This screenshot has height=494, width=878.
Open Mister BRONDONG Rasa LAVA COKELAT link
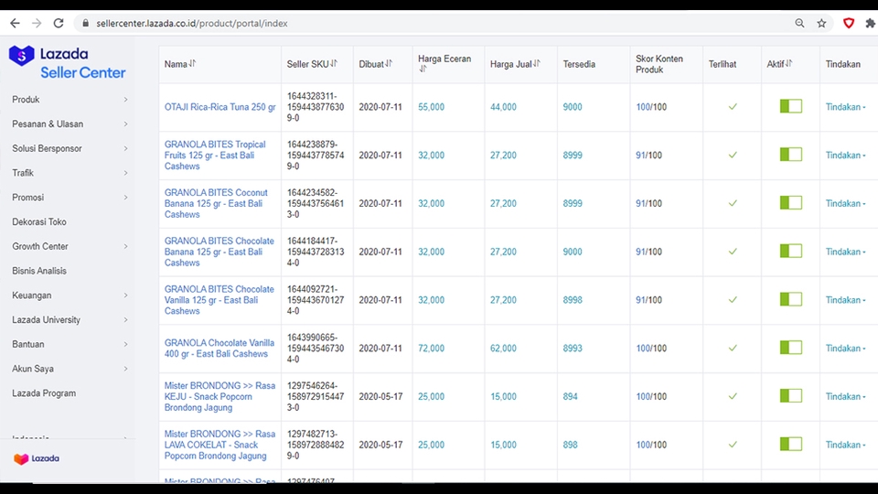click(219, 445)
